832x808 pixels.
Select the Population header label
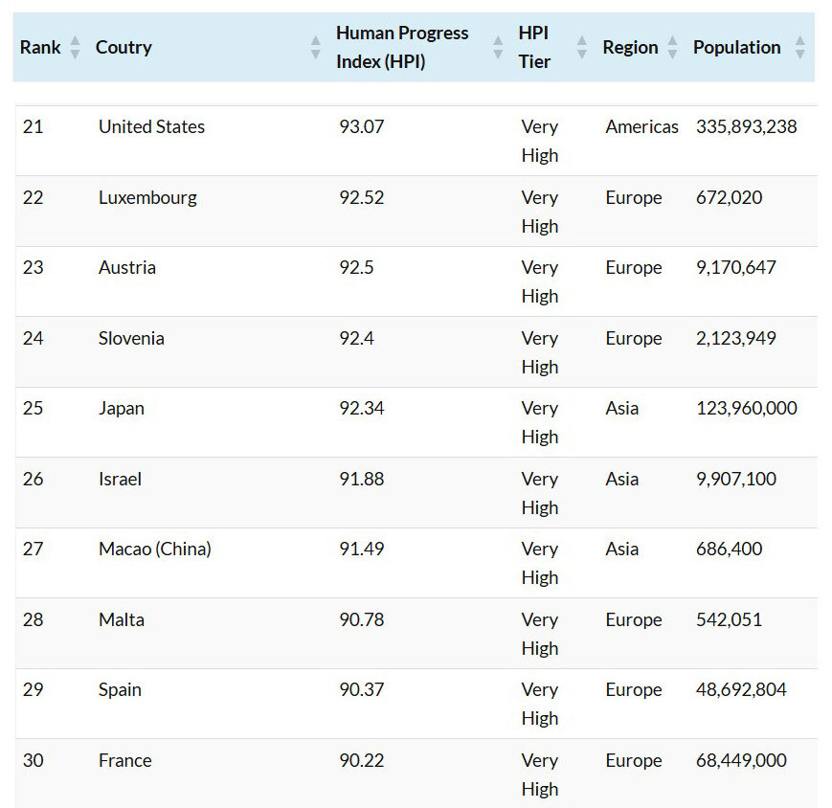pos(737,47)
